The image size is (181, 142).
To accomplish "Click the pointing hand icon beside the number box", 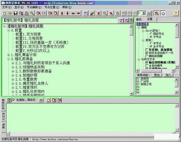I will tap(149, 14).
